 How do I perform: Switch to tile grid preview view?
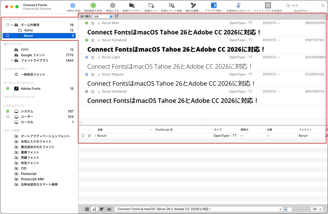87,209
